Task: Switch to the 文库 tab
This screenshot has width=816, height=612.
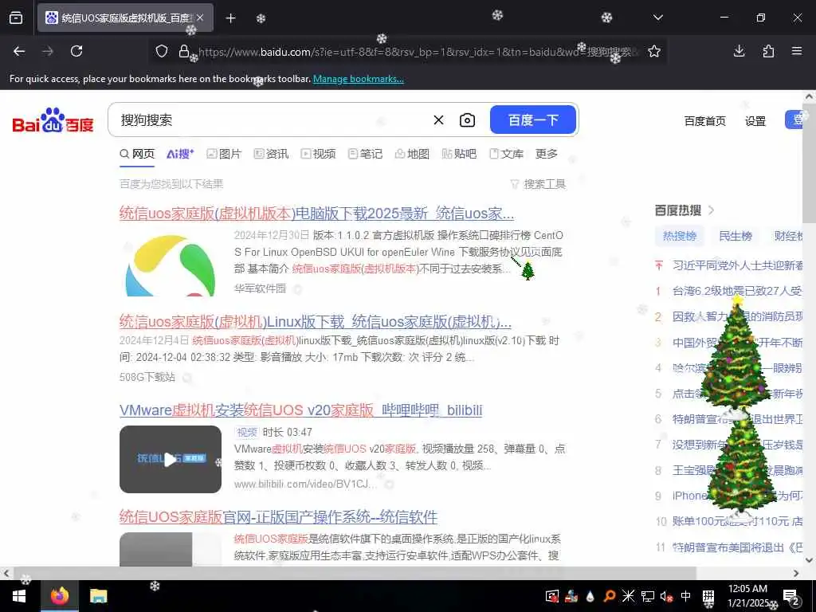Action: tap(506, 154)
